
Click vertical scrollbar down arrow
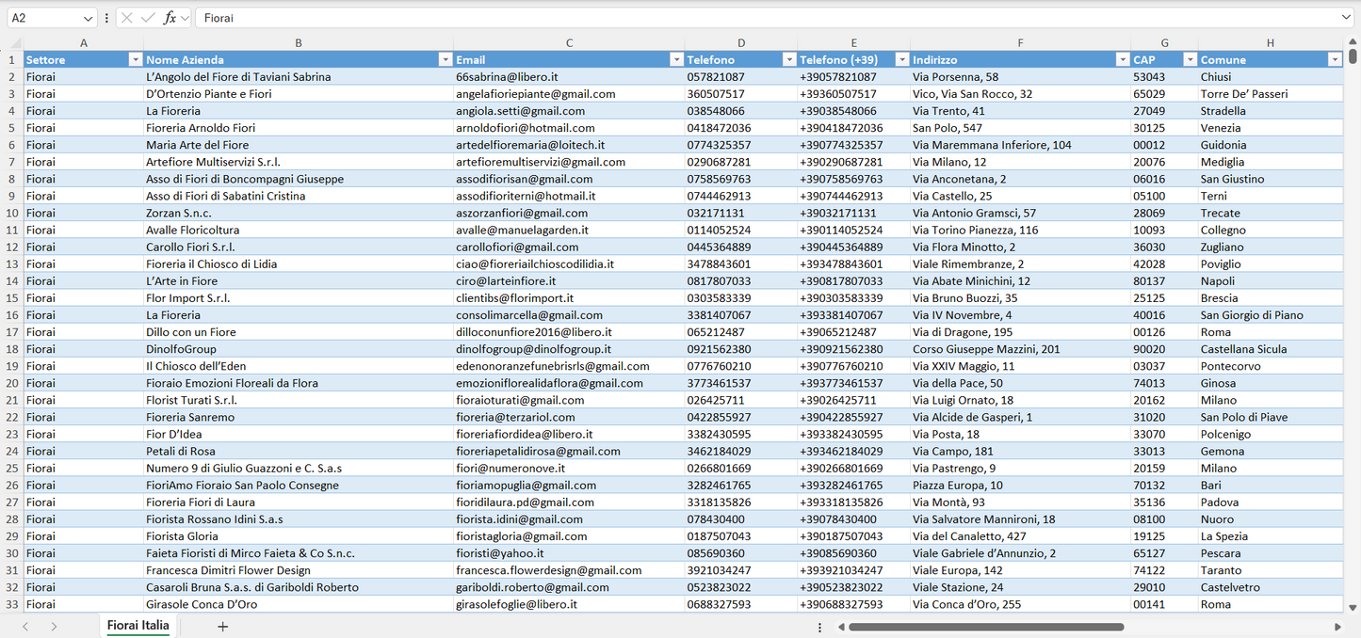[1353, 608]
